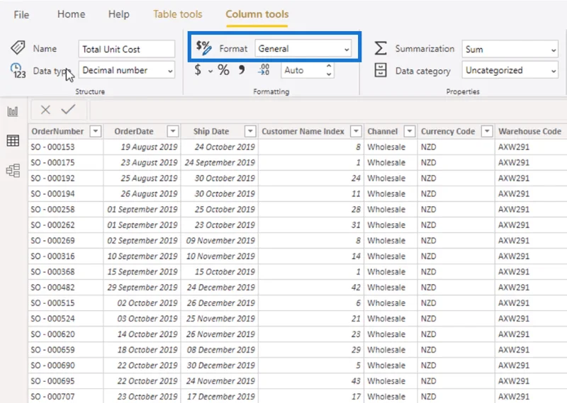This screenshot has height=403, width=567.
Task: Open Ship Date column filter dropdown
Action: coord(250,131)
